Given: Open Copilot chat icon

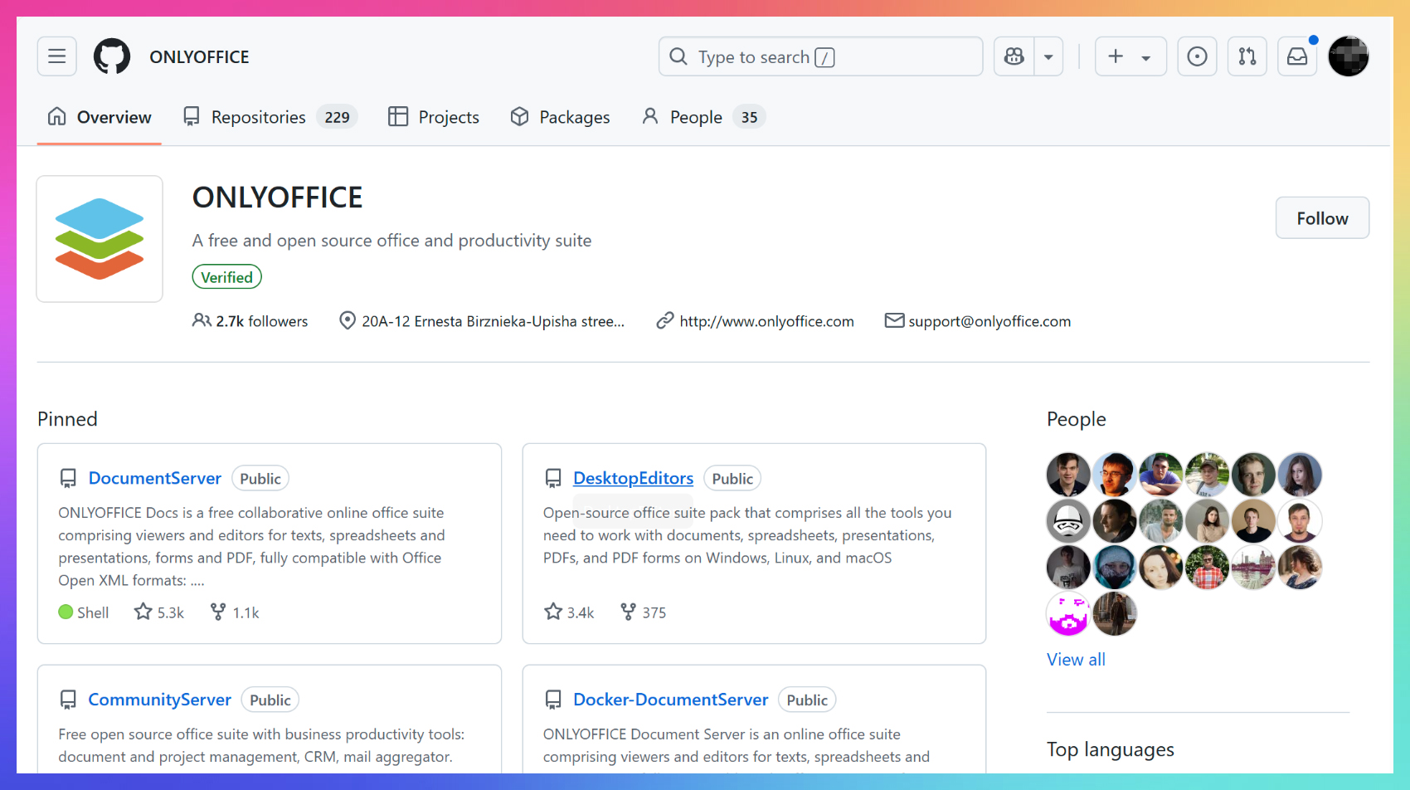Looking at the screenshot, I should 1014,56.
